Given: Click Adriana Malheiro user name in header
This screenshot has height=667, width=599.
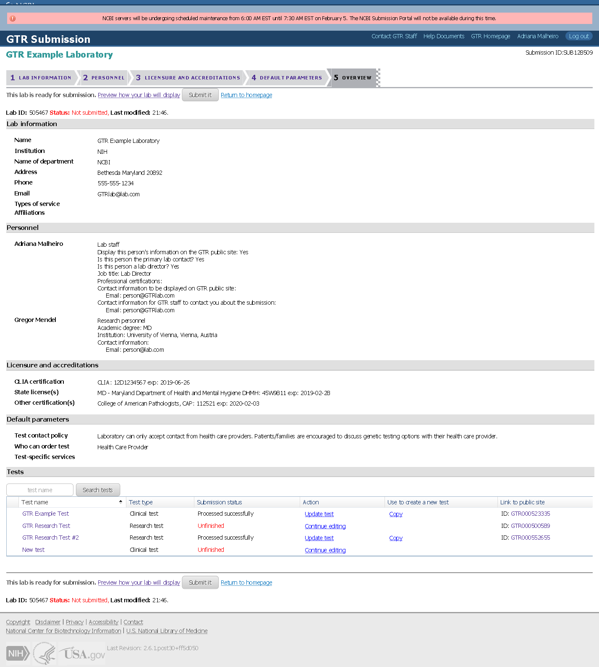Looking at the screenshot, I should click(x=538, y=36).
